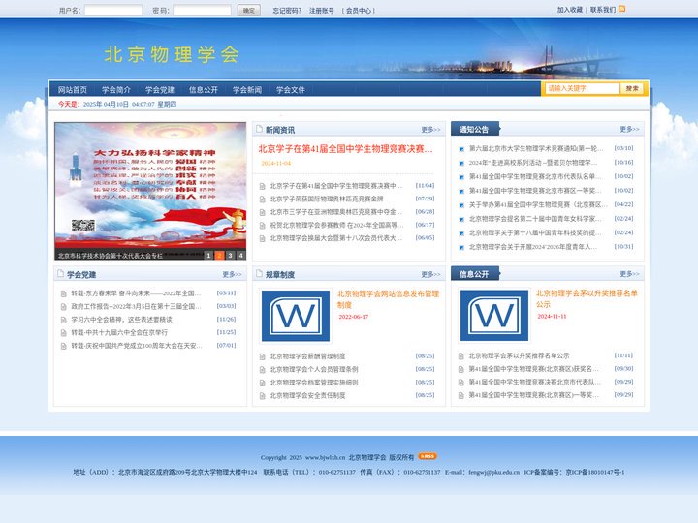The height and width of the screenshot is (523, 698).
Task: Open 第41届全国中学生物理竞赛(北京赛区)一等奖 item
Action: 534,395
